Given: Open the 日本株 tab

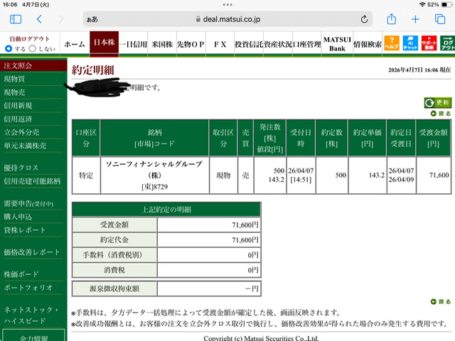Looking at the screenshot, I should point(105,43).
